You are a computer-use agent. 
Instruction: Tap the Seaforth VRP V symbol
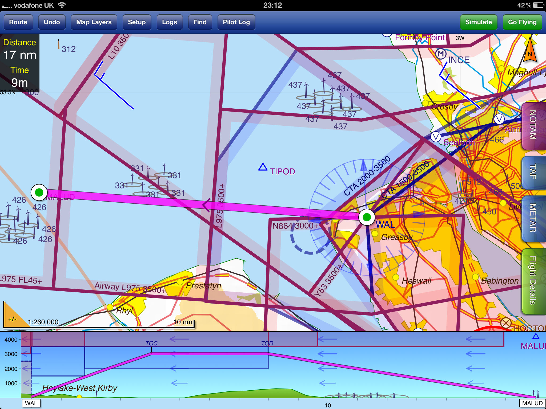click(x=436, y=137)
